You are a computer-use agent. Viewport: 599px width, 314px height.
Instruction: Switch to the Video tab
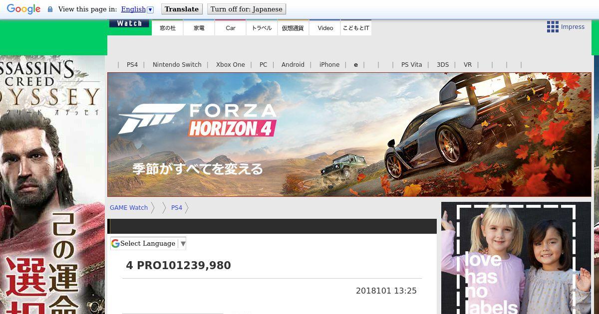point(325,28)
